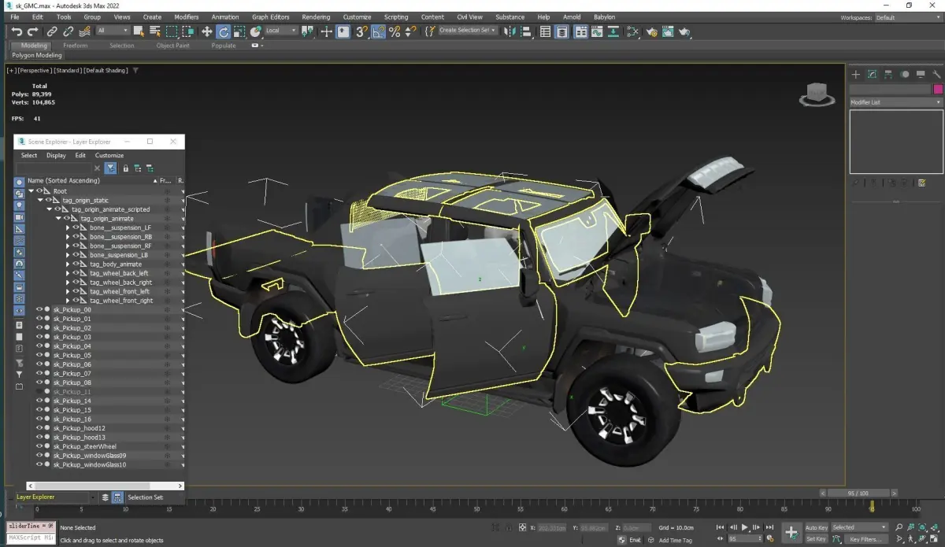The height and width of the screenshot is (547, 945).
Task: Open the All selection filter dropdown
Action: click(113, 31)
